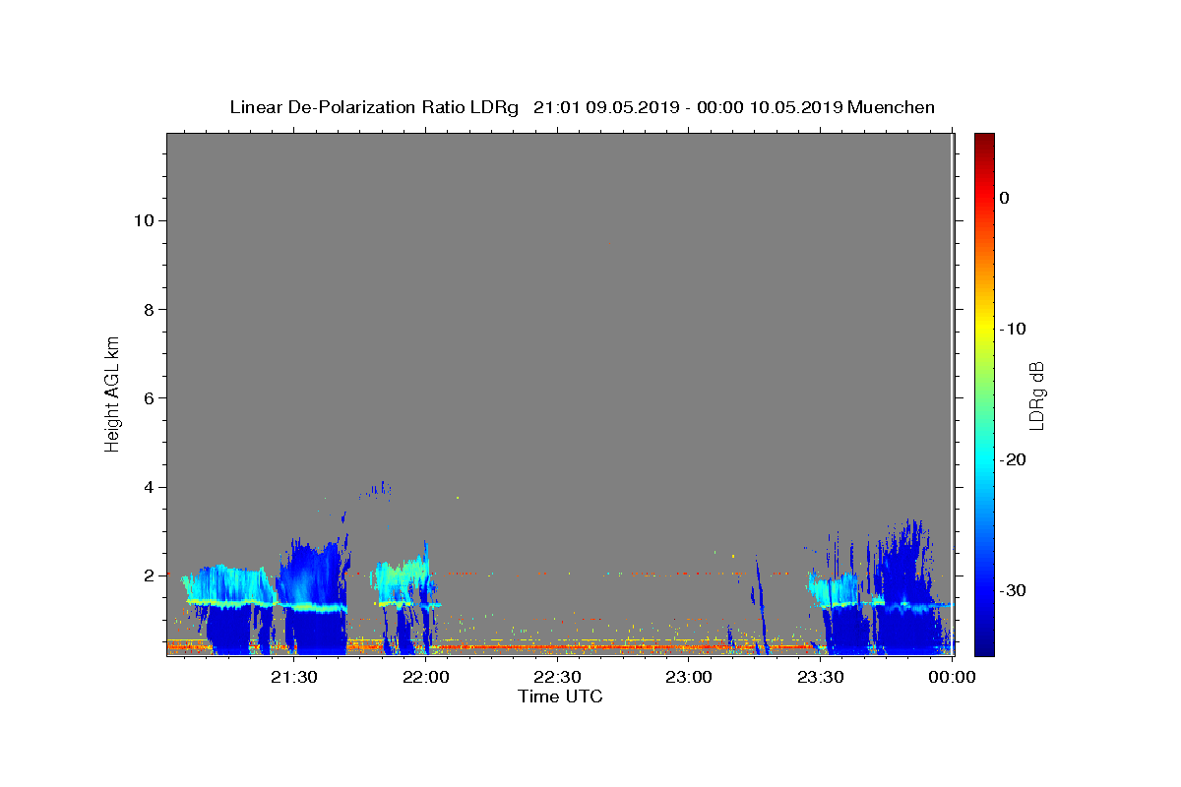Click the height tick label '6'
The width and height of the screenshot is (1181, 787).
point(148,397)
